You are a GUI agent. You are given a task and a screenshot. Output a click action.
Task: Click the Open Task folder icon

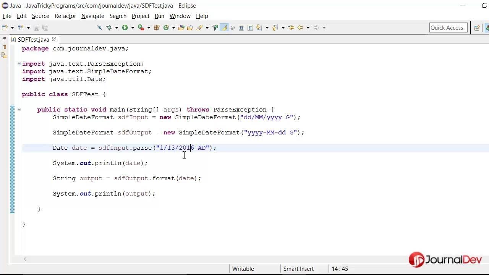coord(190,27)
